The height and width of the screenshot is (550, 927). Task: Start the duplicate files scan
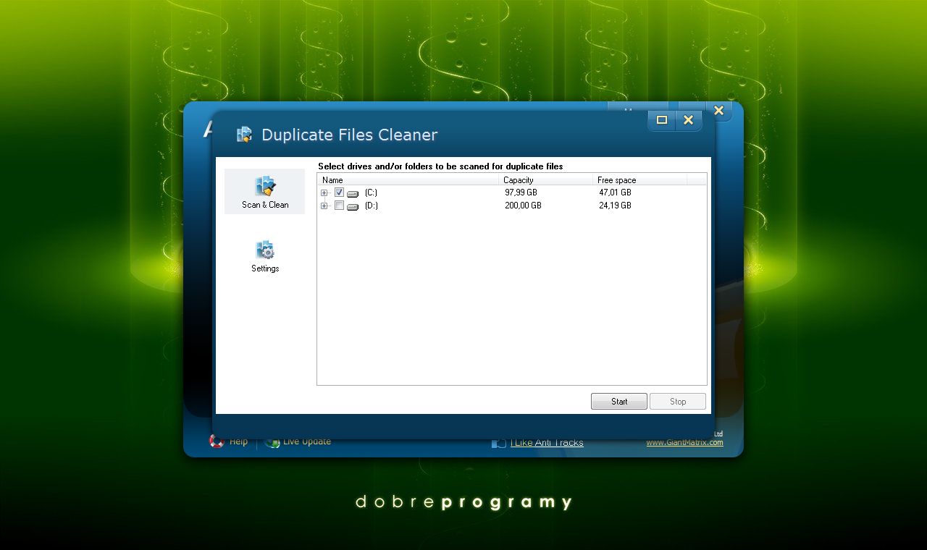pos(619,402)
